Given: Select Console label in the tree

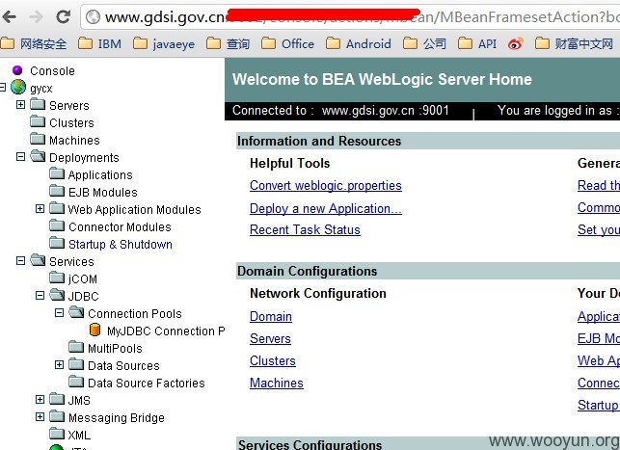Looking at the screenshot, I should pos(52,70).
